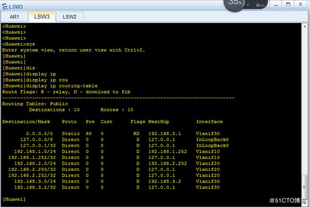Click the Route Flags legend line
The height and width of the screenshot is (207, 310).
click(66, 92)
